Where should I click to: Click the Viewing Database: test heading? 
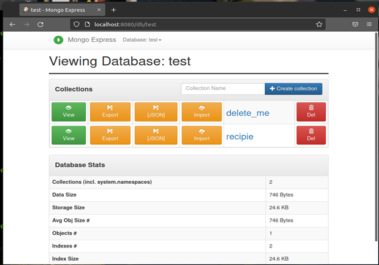[x=120, y=61]
